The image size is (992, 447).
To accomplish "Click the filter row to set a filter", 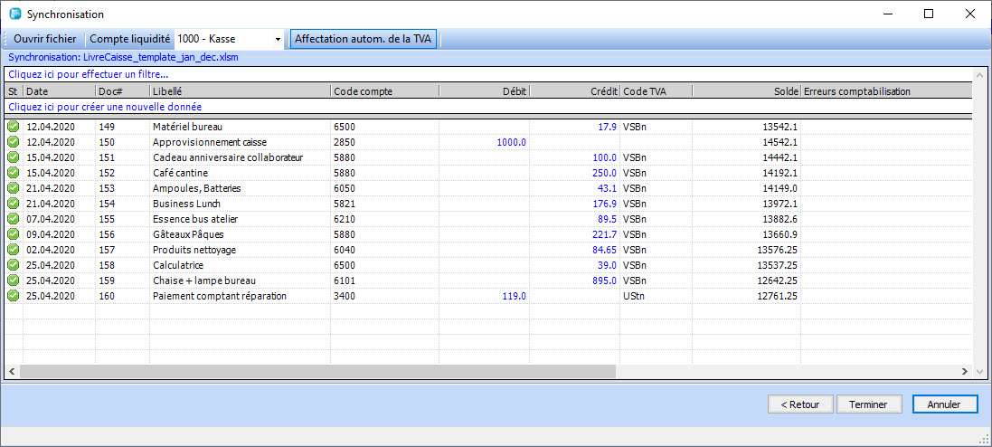I will (89, 74).
